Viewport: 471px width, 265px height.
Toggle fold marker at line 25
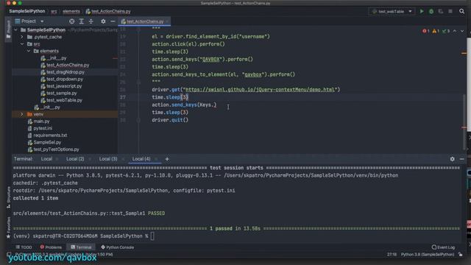pos(138,82)
